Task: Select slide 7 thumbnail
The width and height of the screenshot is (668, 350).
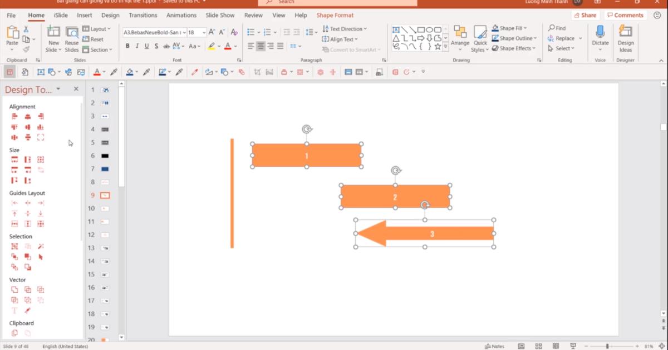Action: 105,169
